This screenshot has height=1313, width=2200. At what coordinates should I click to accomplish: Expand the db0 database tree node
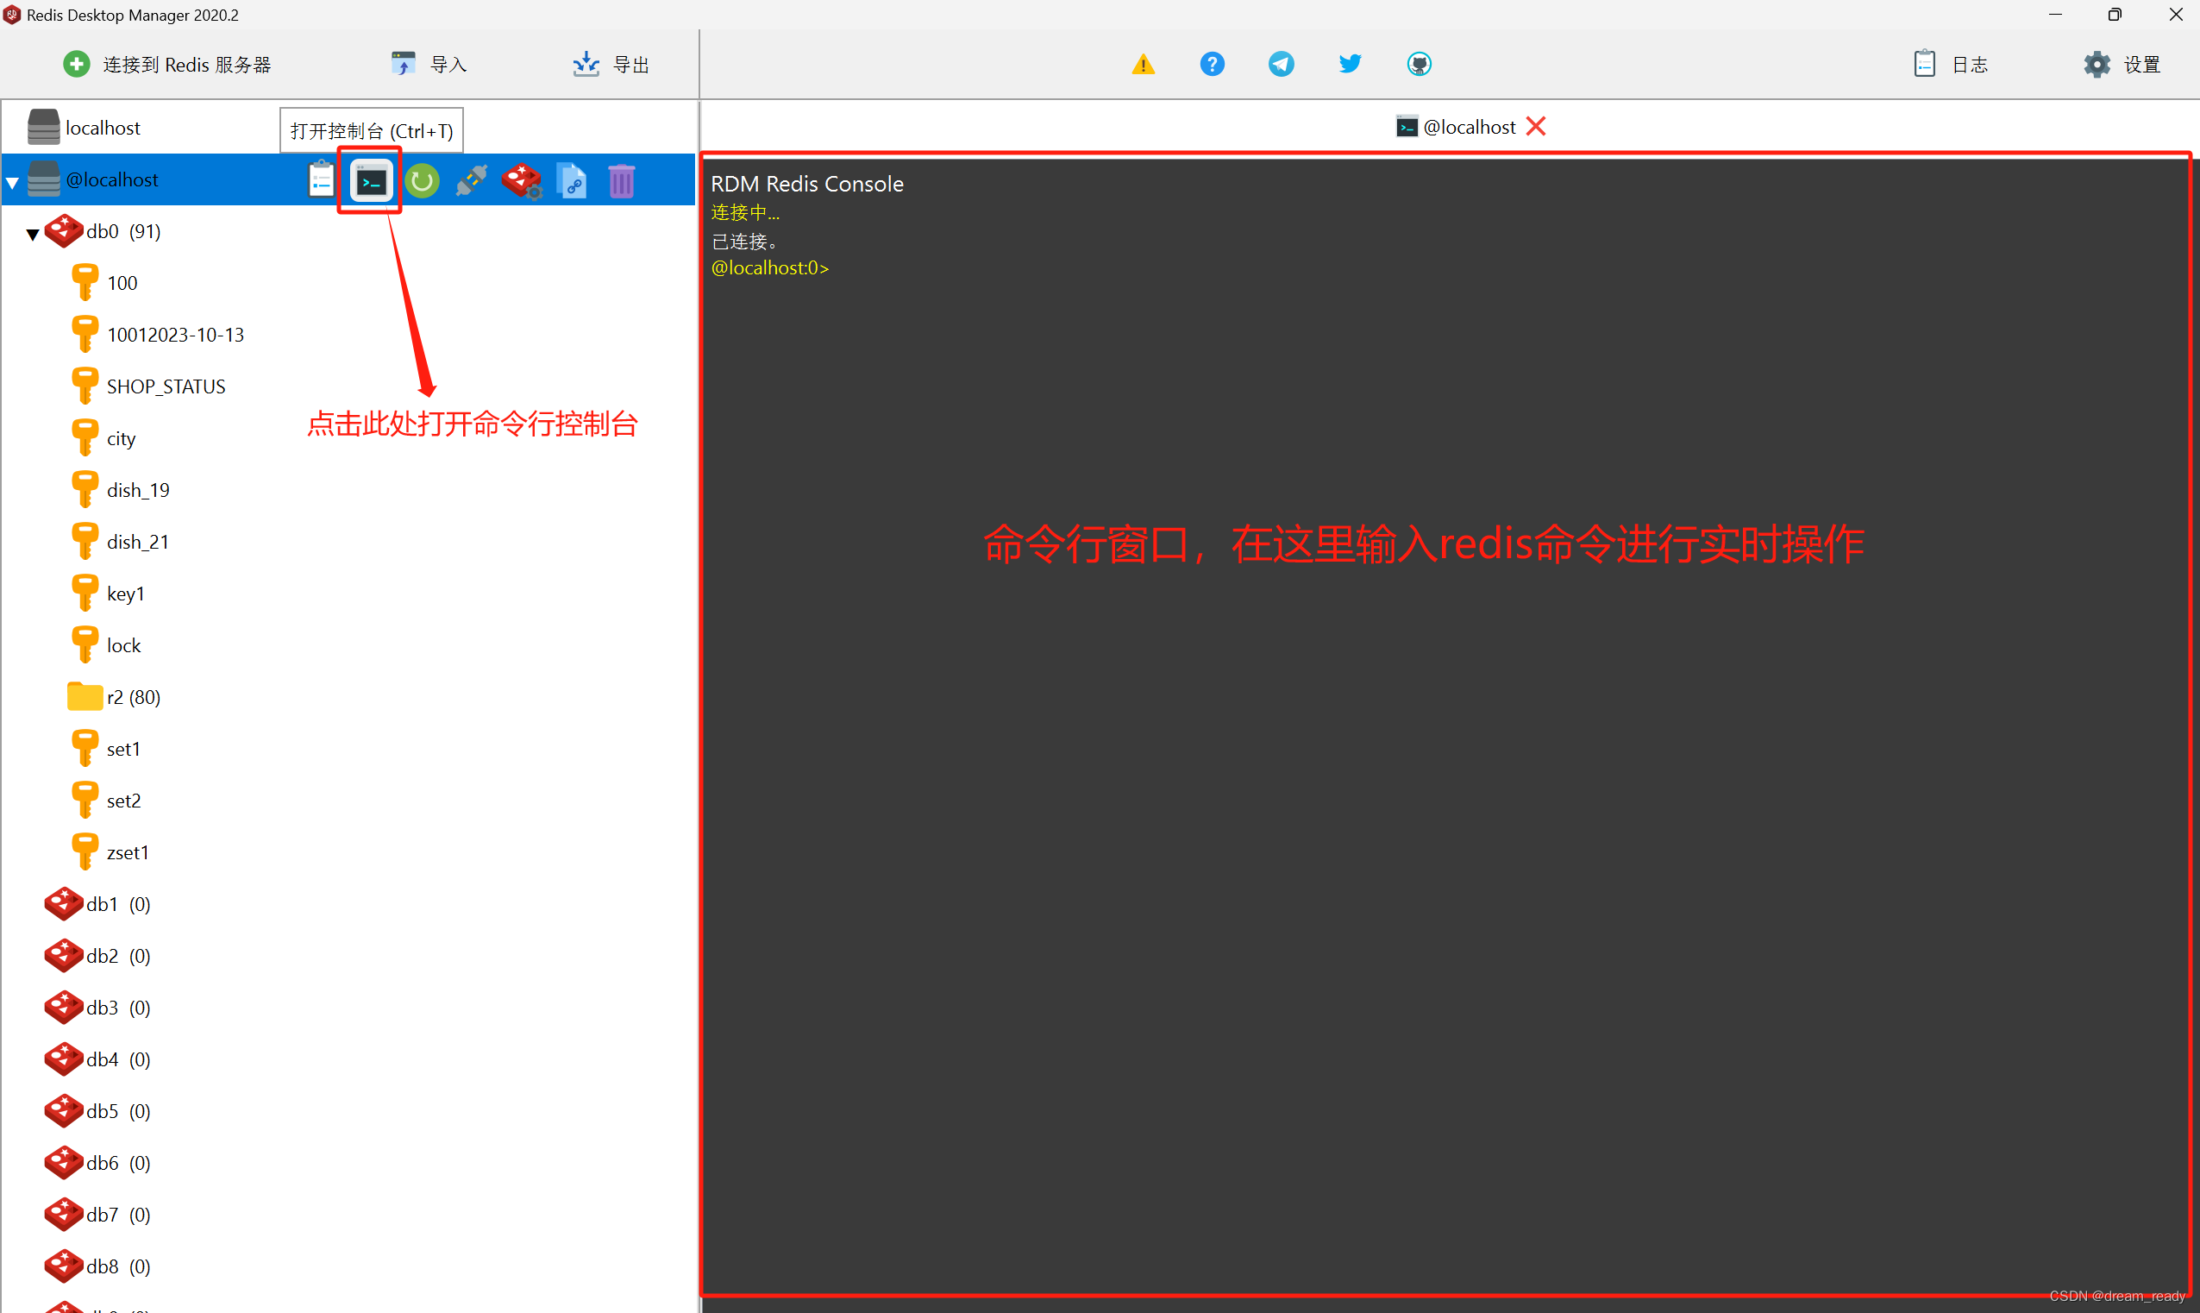pos(34,229)
